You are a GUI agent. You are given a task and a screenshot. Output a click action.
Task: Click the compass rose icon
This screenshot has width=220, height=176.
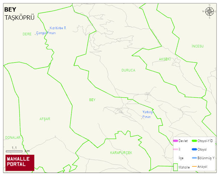pos(210,12)
